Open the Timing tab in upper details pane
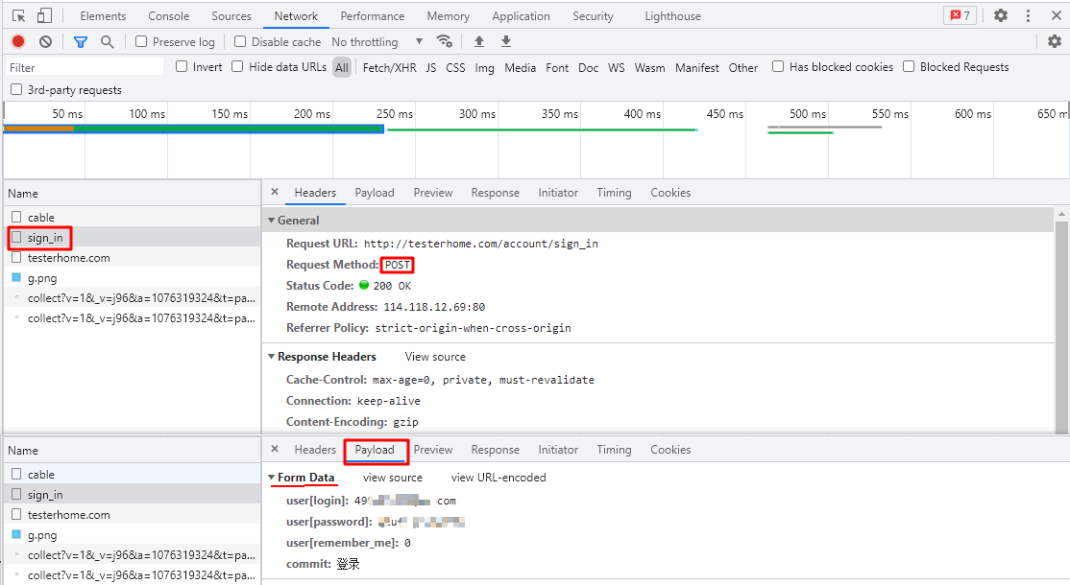 tap(614, 193)
